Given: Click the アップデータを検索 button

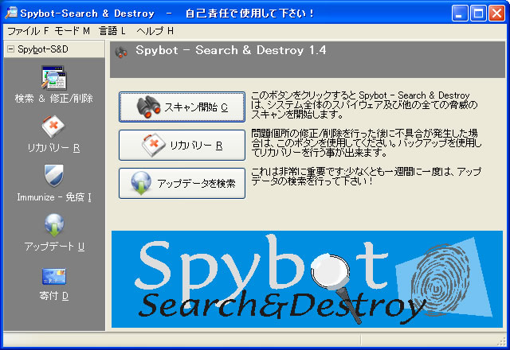Looking at the screenshot, I should coord(182,183).
